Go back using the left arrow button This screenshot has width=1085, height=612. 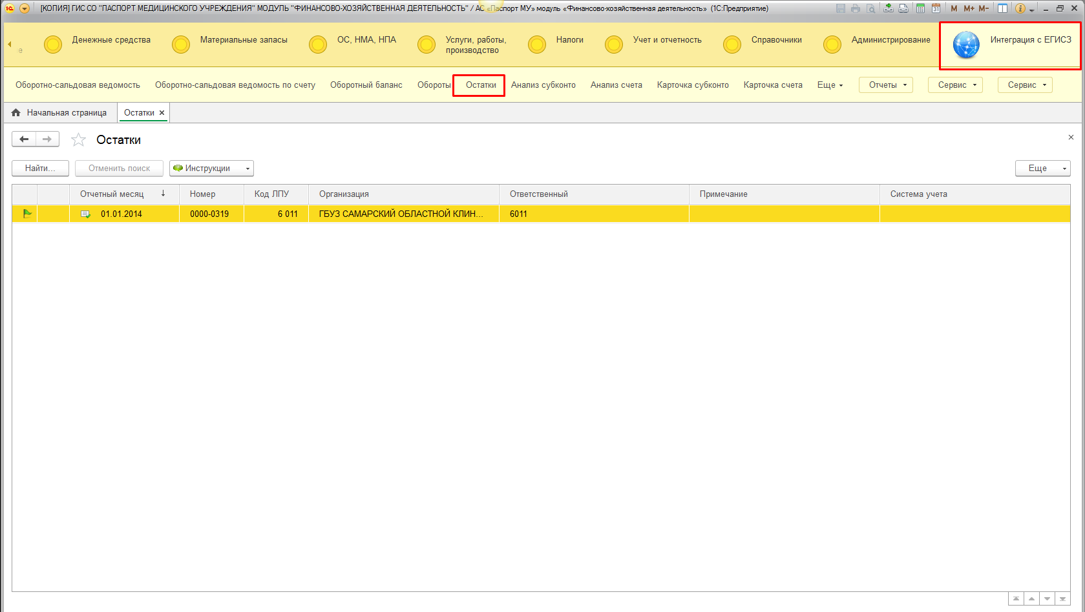click(x=24, y=139)
